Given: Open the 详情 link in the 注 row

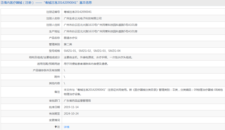Looking at the screenshot, I should pyautogui.click(x=67, y=127).
